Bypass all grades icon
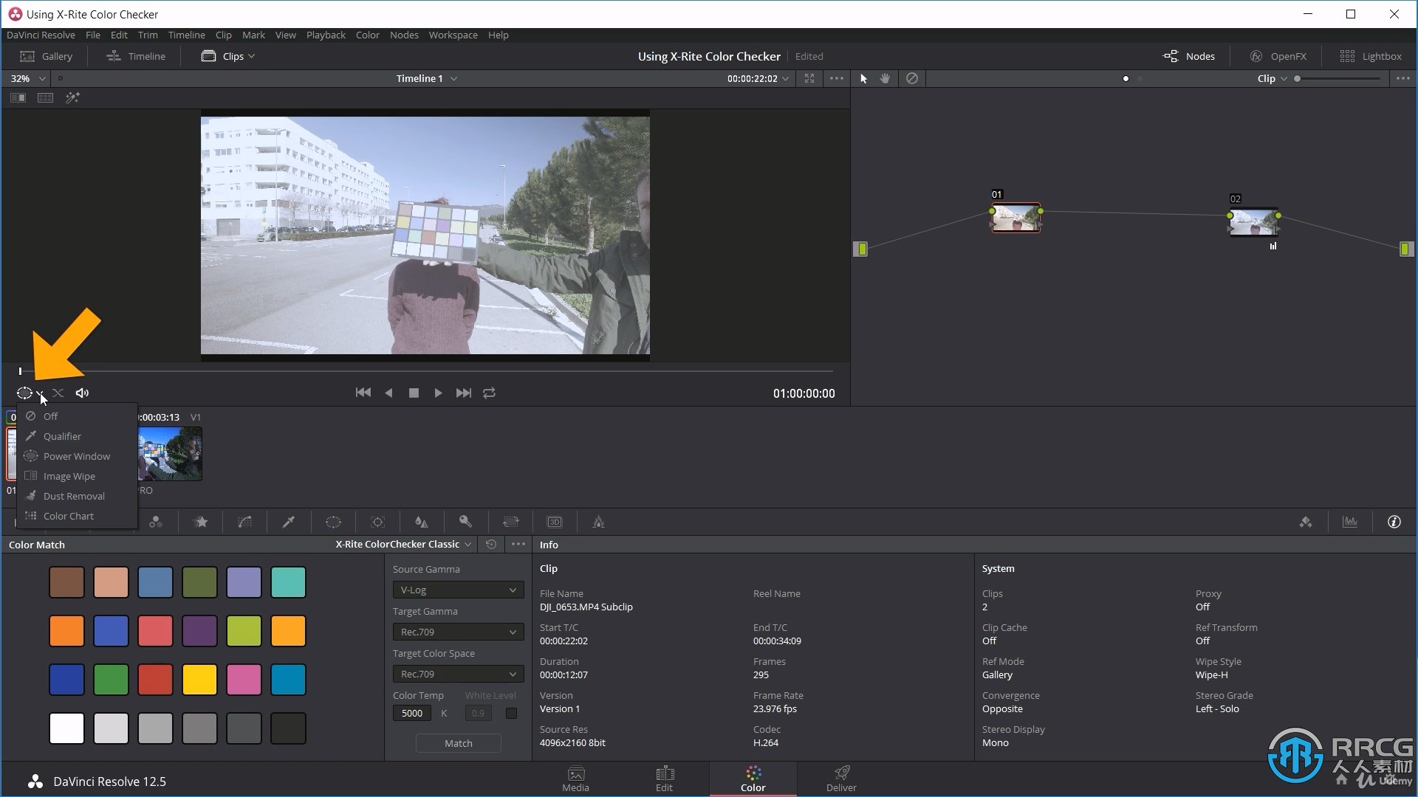The width and height of the screenshot is (1418, 797). click(912, 78)
